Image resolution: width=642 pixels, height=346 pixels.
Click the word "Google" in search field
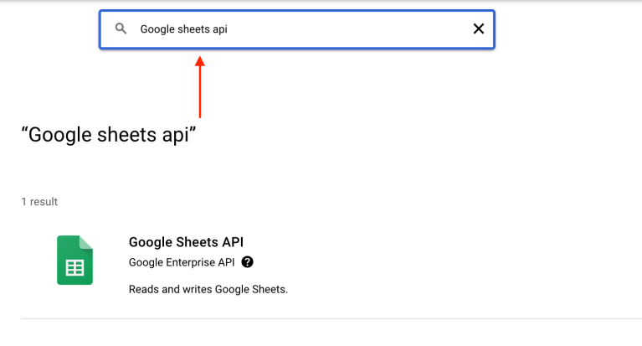point(157,29)
